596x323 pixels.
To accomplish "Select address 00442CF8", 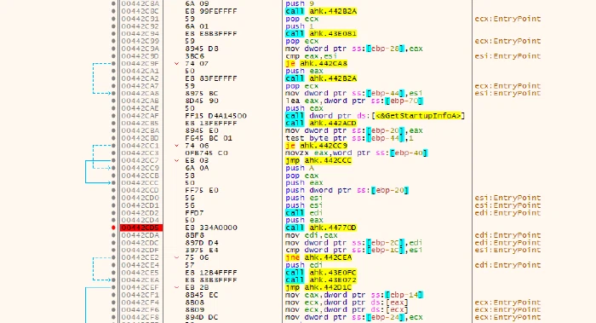I will 140,317.
